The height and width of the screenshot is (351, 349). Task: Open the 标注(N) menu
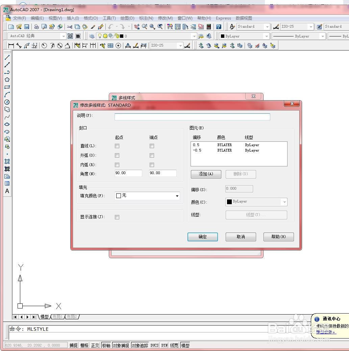pyautogui.click(x=146, y=18)
